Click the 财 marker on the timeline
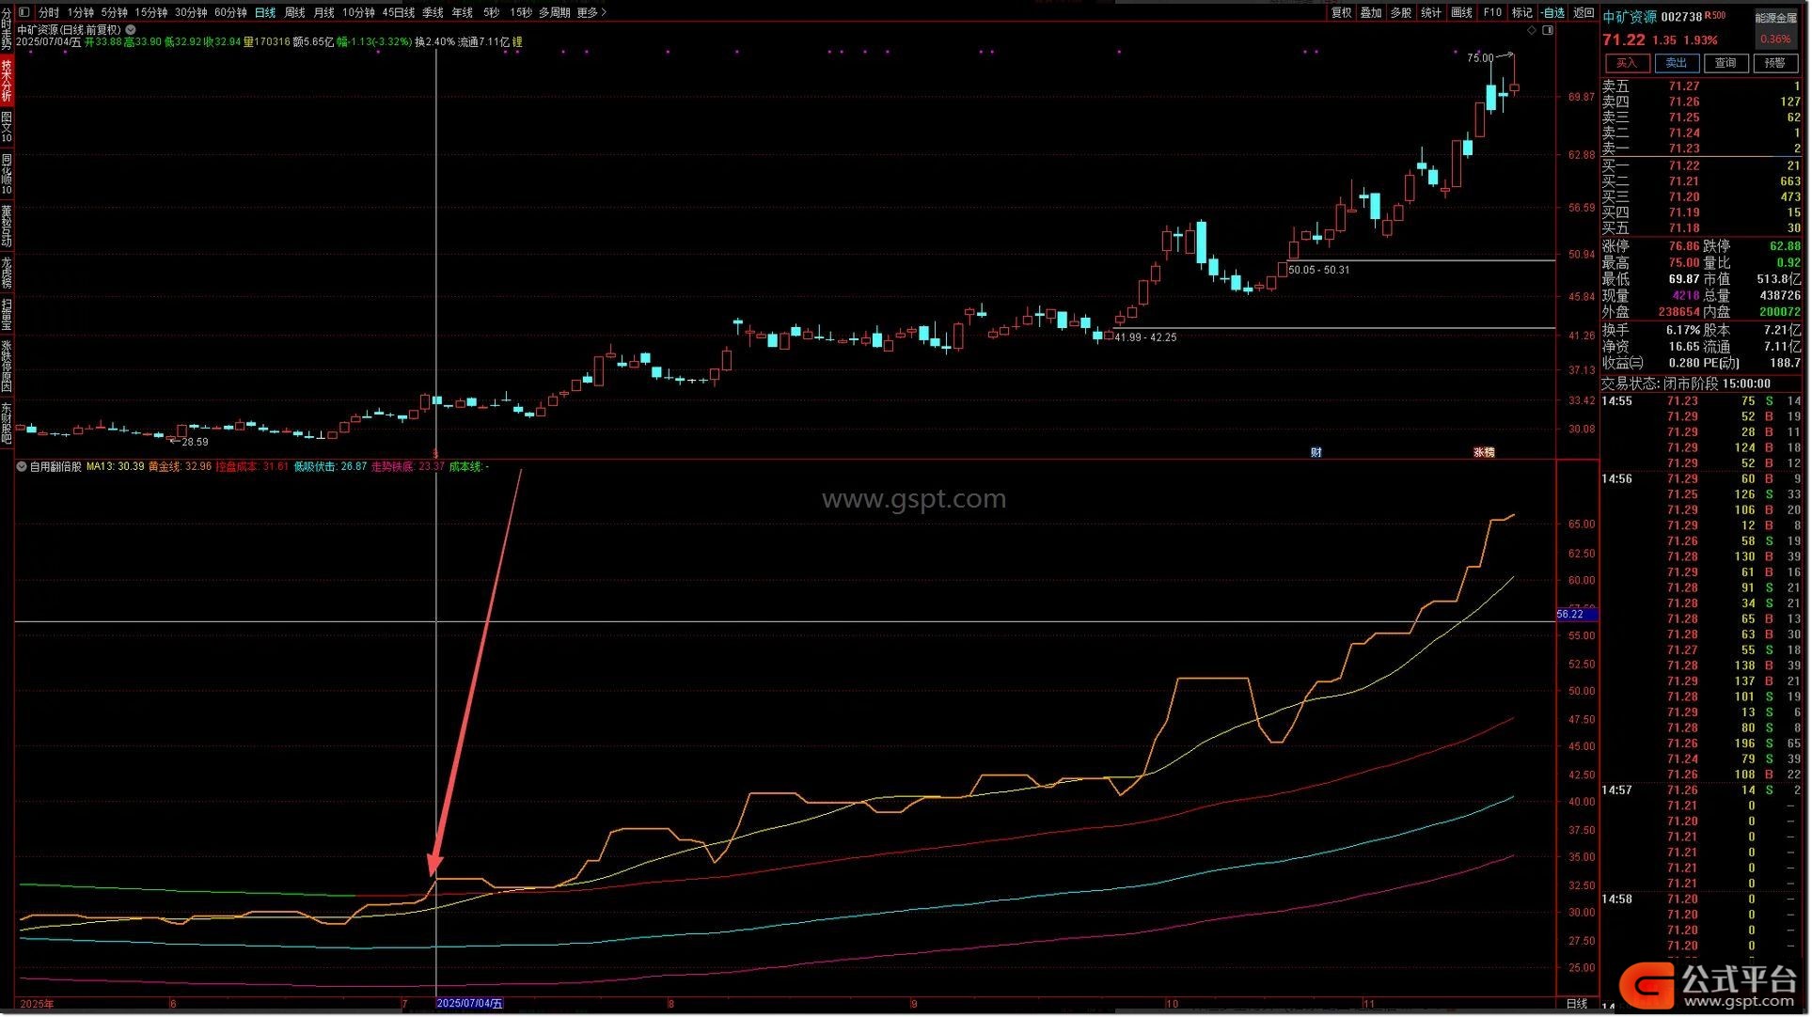Image resolution: width=1812 pixels, height=1017 pixels. pos(1316,452)
